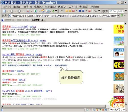This screenshot has width=128, height=112.
Task: Click the blue window status bar icon
Action: [x=106, y=110]
